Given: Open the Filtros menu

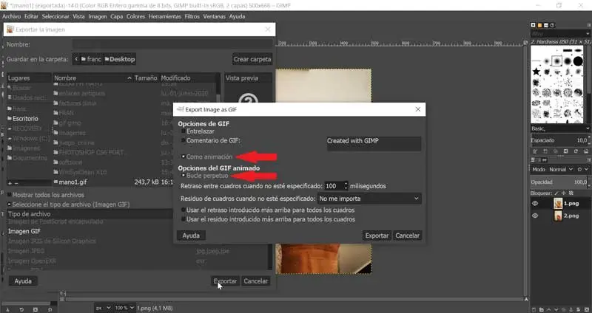Looking at the screenshot, I should click(x=192, y=16).
